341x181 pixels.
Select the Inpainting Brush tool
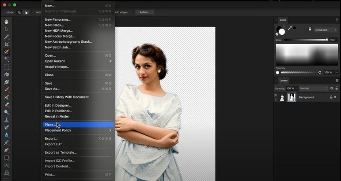(7, 142)
